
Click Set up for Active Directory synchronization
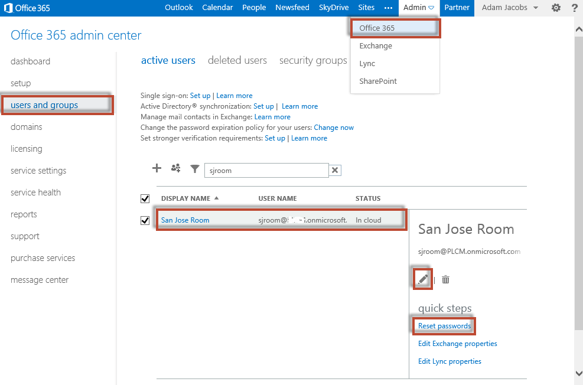263,107
